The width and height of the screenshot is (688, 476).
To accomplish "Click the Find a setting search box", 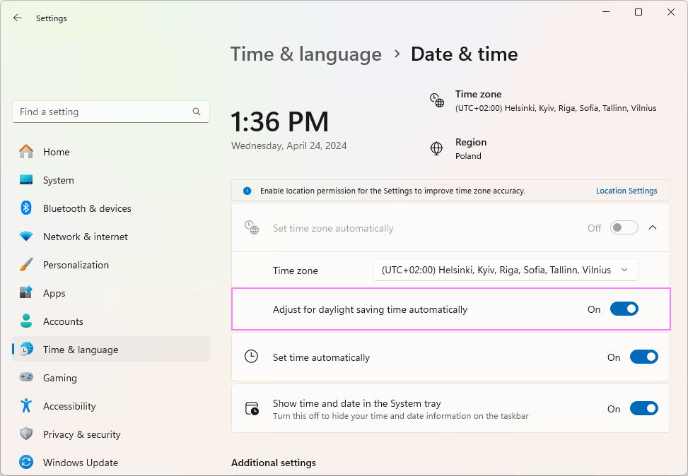I will [x=103, y=112].
